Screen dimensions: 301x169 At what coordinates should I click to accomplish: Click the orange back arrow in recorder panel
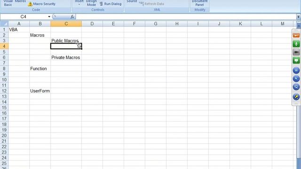tap(296, 36)
